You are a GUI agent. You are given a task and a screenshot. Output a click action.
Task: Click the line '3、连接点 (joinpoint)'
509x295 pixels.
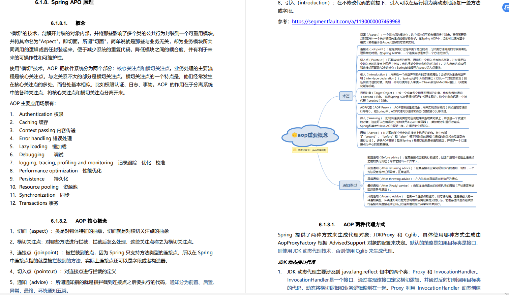click(111, 253)
